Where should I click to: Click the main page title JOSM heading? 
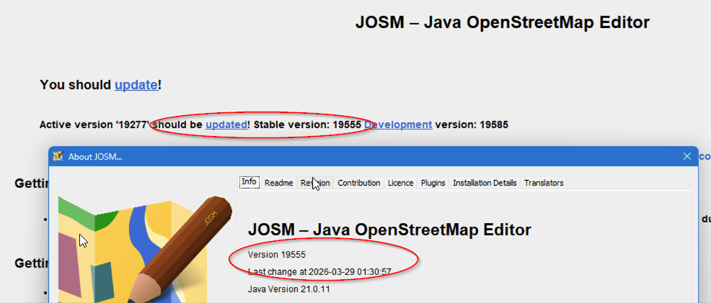(503, 22)
